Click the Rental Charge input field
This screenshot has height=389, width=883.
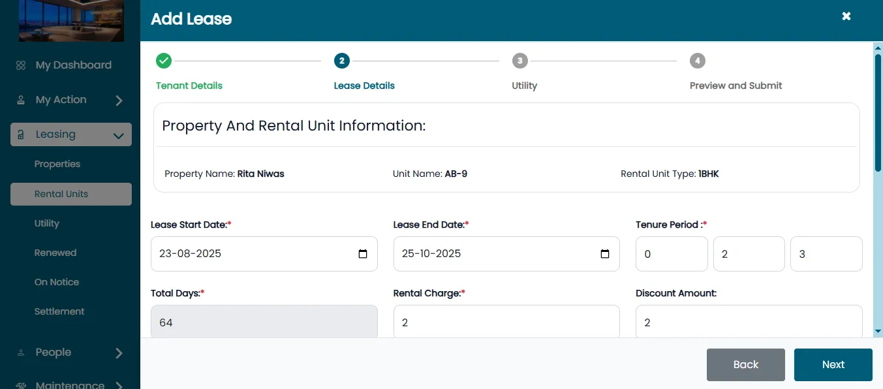point(506,322)
